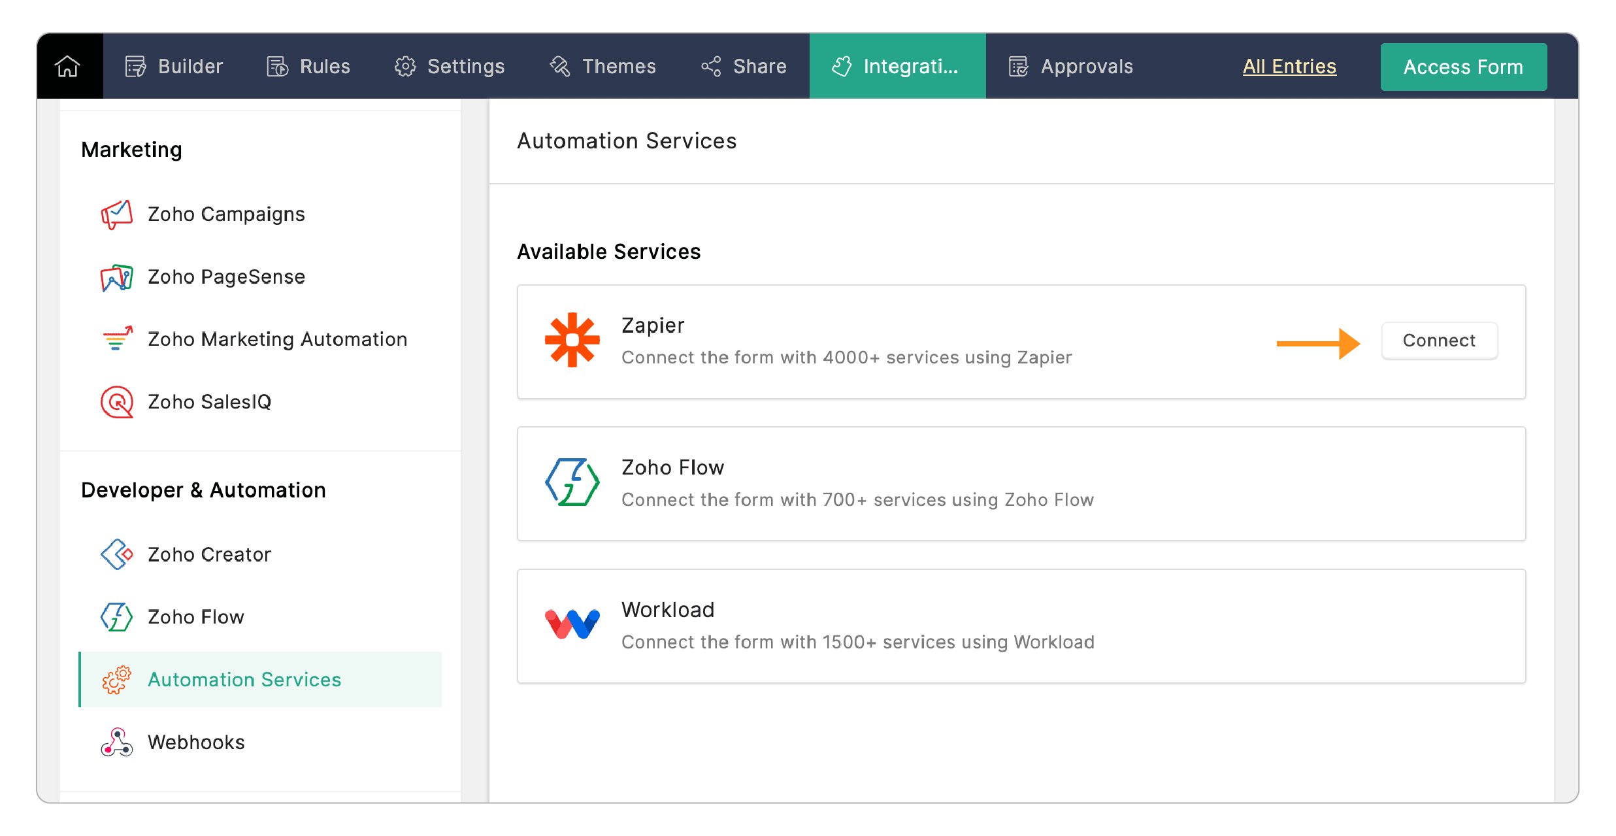Click the Zoho SalesIQ icon

[x=117, y=402]
